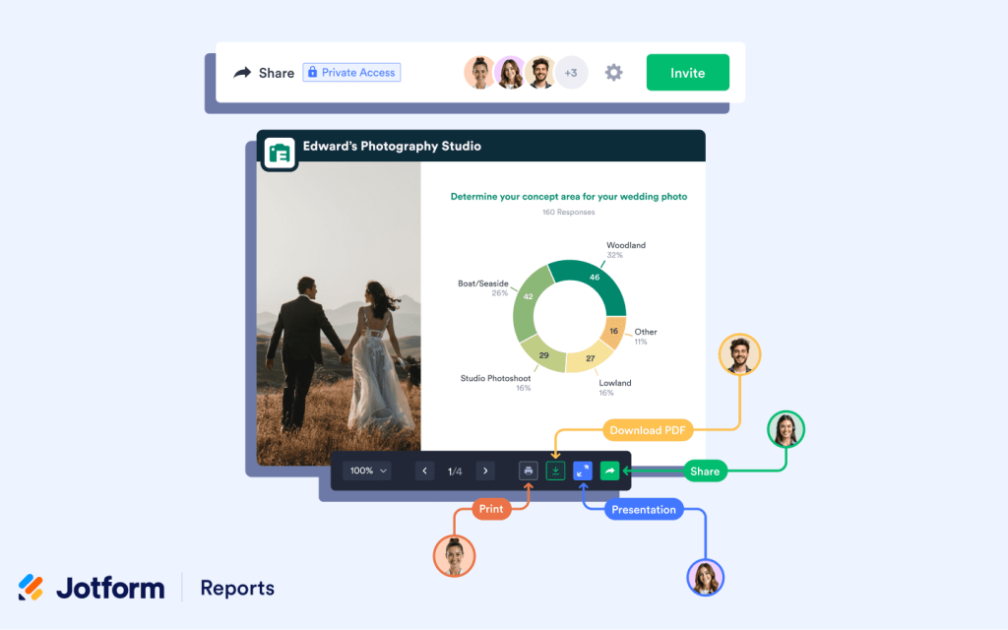The width and height of the screenshot is (1008, 630).
Task: Open Reports from the bottom navigation
Action: 236,588
